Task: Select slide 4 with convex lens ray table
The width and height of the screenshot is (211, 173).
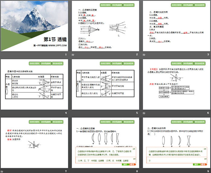Action: click(x=34, y=84)
